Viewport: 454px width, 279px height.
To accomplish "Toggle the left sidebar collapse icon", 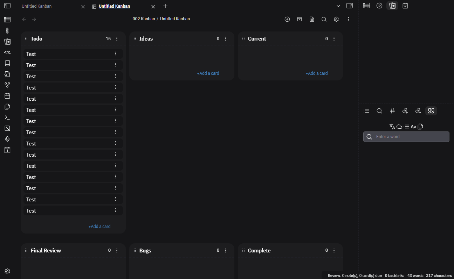I will click(7, 6).
